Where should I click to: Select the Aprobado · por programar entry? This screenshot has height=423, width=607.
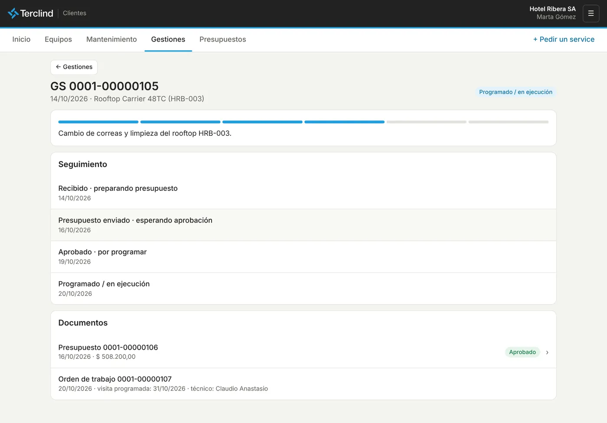[303, 257]
